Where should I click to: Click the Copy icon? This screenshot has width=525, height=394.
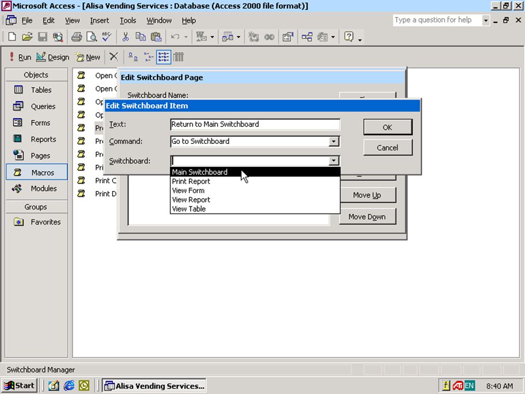click(141, 37)
